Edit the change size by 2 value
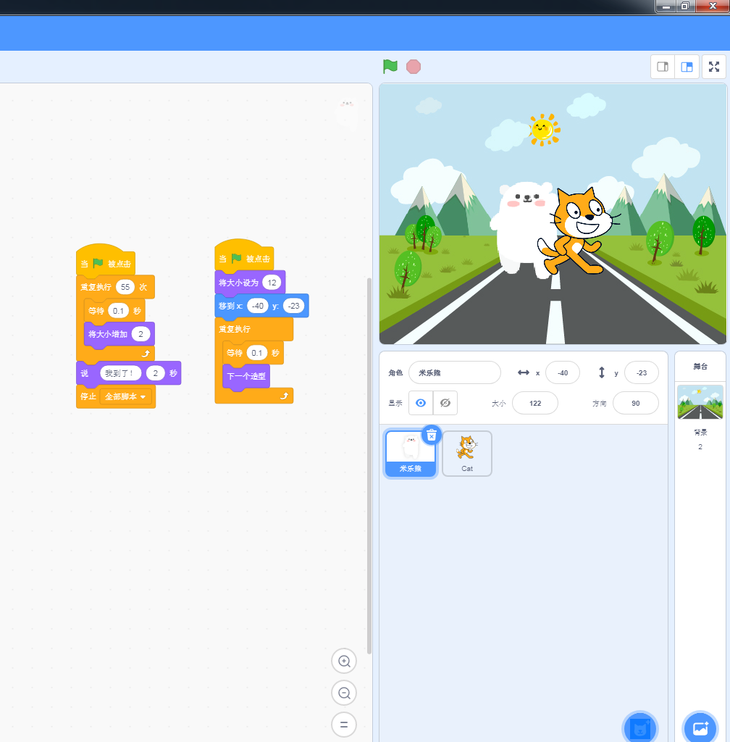 140,334
